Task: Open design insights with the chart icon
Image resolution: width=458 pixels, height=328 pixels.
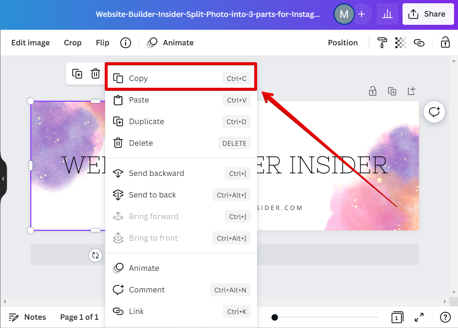Action: (x=387, y=14)
